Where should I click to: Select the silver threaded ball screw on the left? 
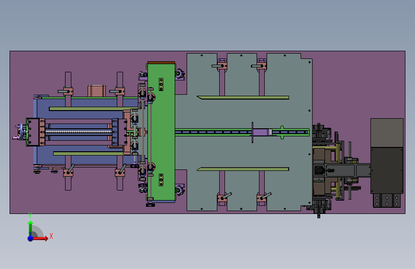pyautogui.click(x=79, y=132)
